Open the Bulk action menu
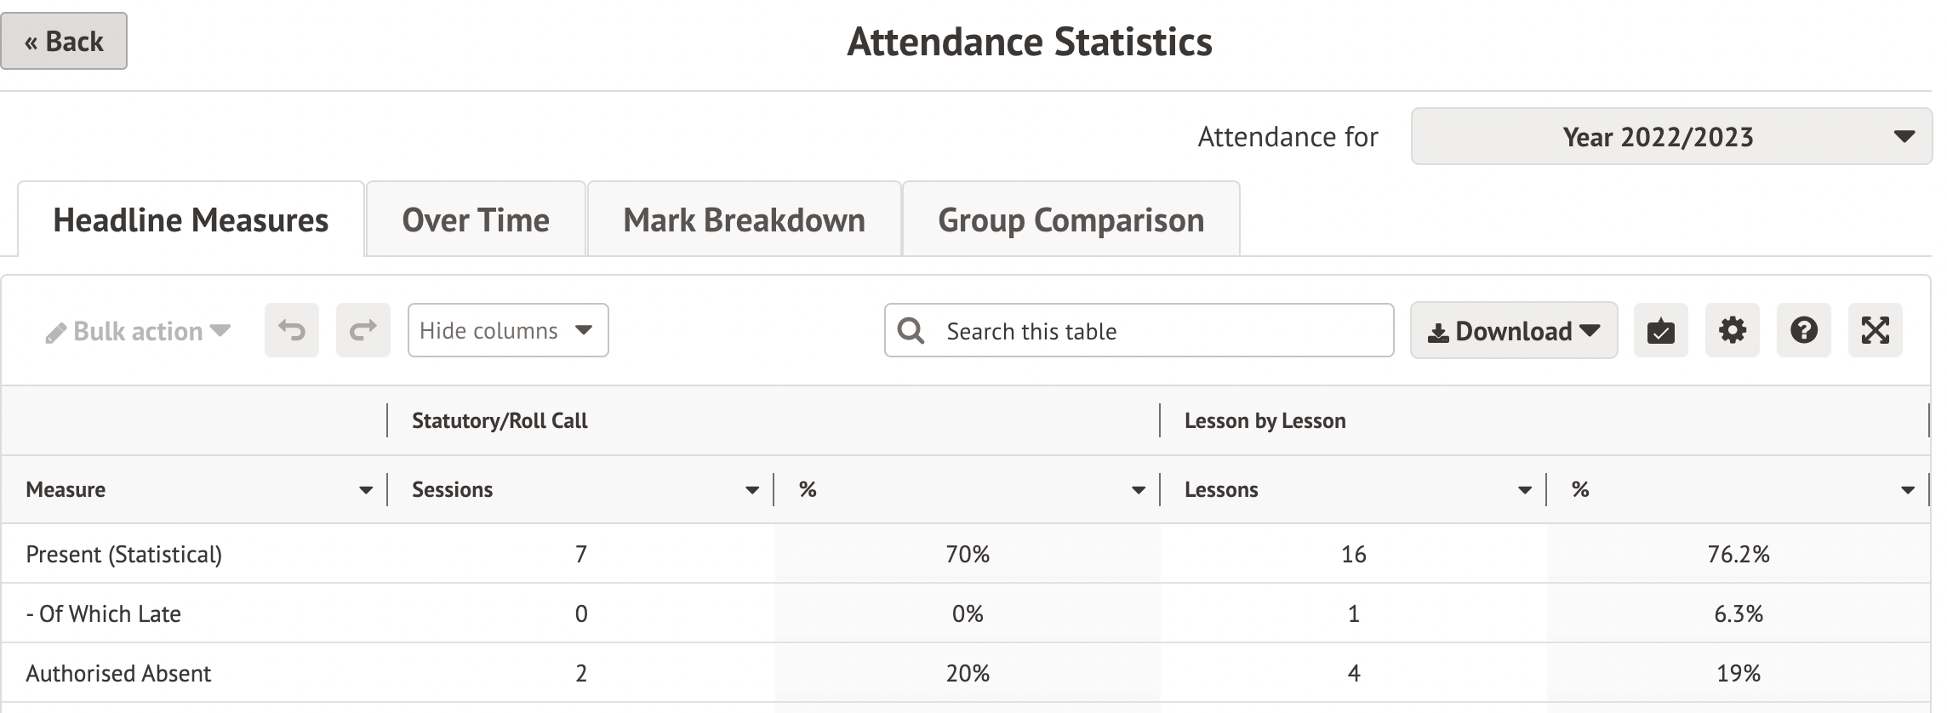 (139, 331)
